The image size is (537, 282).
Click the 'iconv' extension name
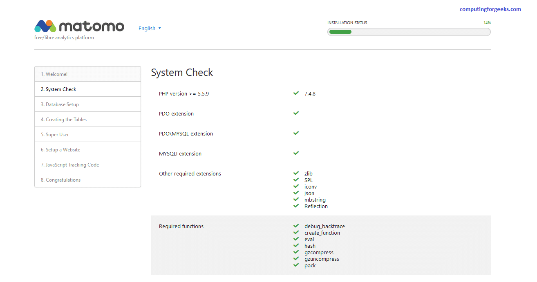click(311, 187)
